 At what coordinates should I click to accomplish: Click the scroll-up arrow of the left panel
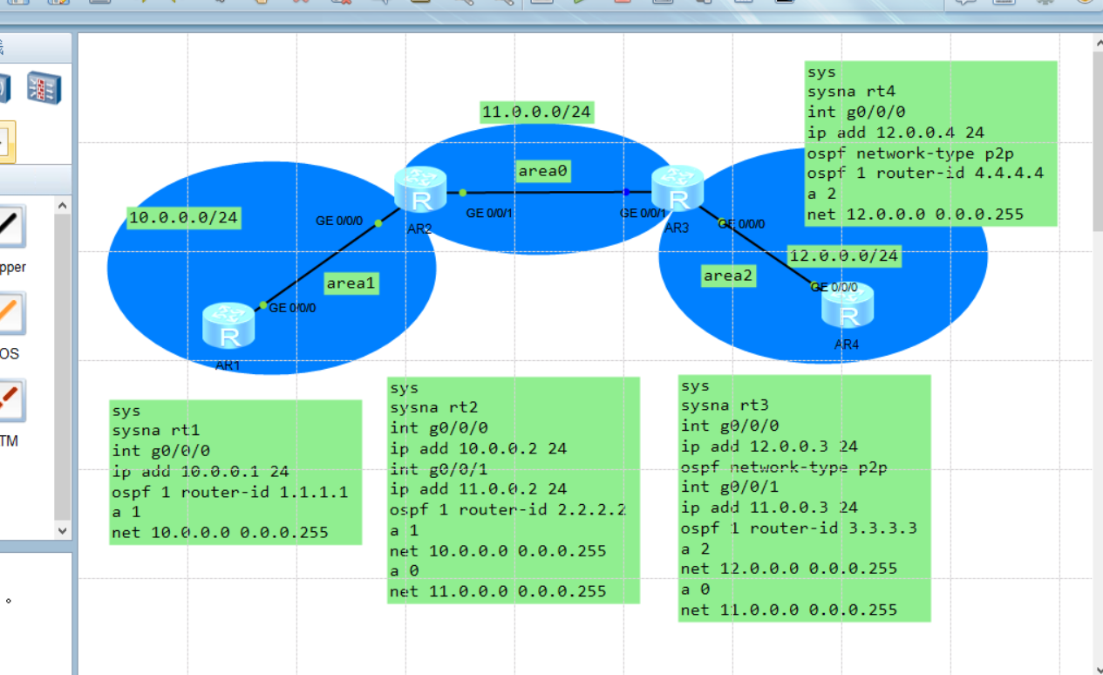coord(62,203)
